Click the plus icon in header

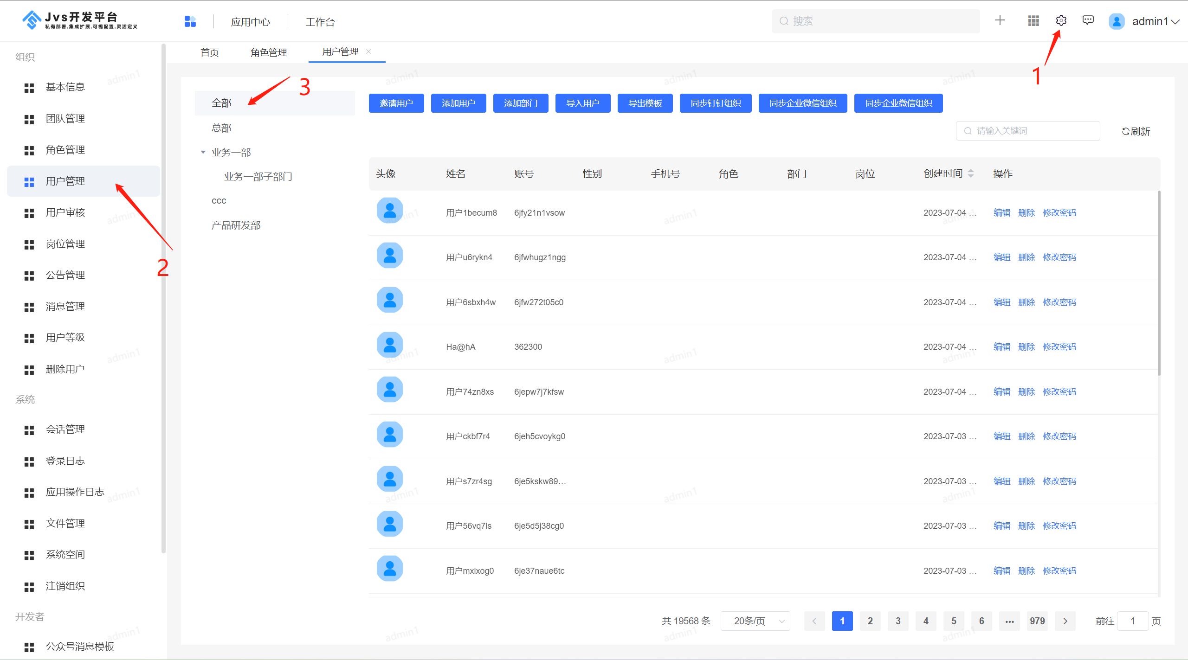pyautogui.click(x=1000, y=20)
